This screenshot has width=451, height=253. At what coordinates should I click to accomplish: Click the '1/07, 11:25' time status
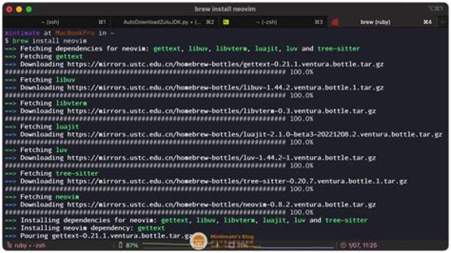pos(363,245)
